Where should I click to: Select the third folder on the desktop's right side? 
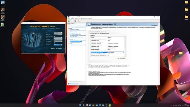coord(186,17)
